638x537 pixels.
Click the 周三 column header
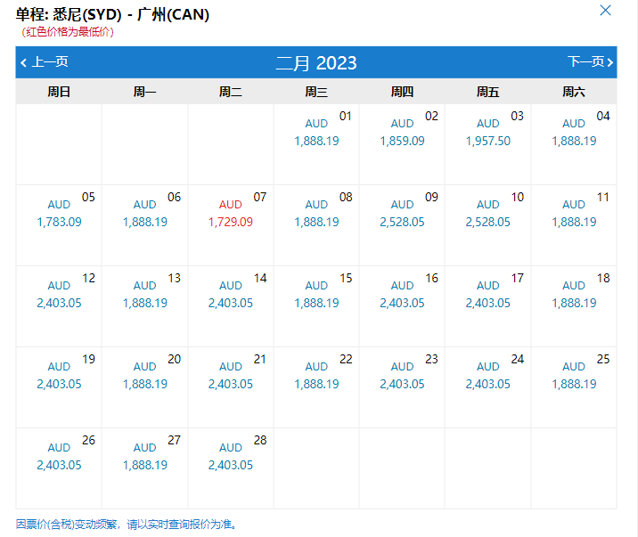click(x=316, y=92)
